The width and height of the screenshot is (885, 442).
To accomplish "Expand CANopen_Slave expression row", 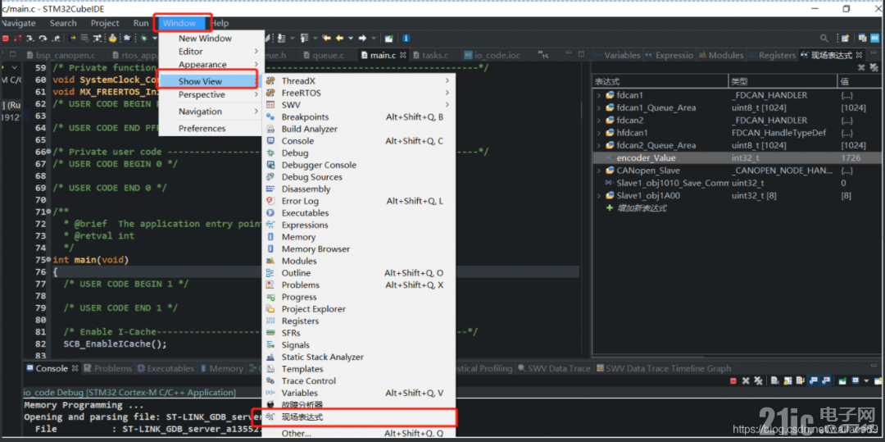I will 598,171.
